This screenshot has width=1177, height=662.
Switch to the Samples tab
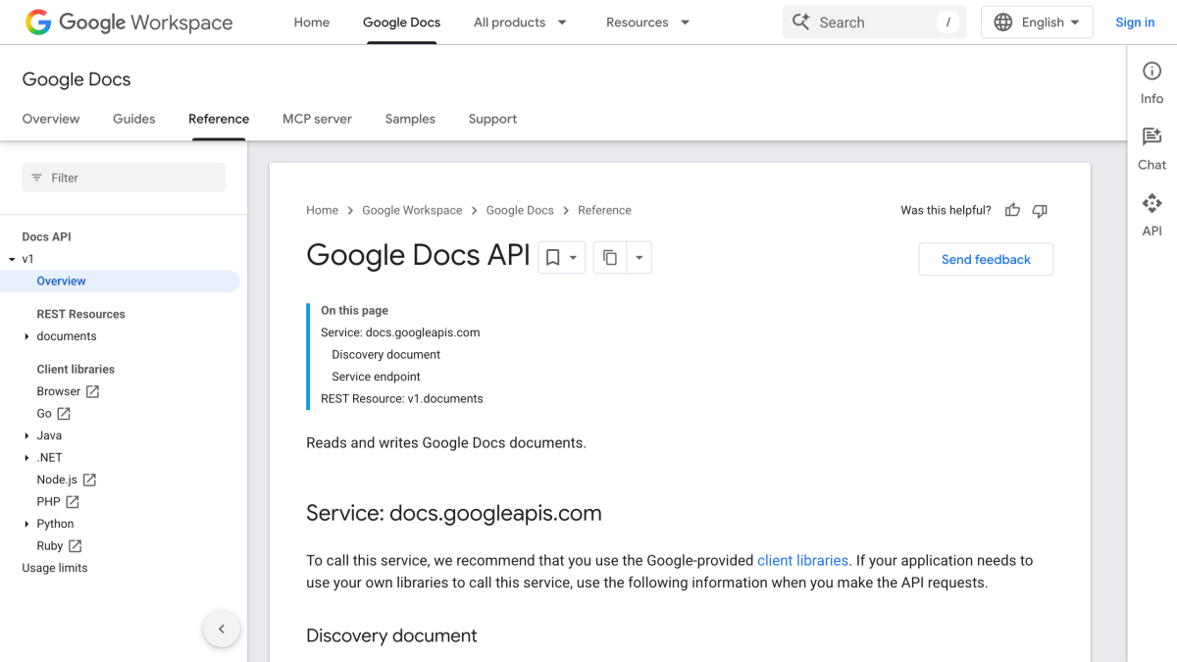click(x=410, y=119)
